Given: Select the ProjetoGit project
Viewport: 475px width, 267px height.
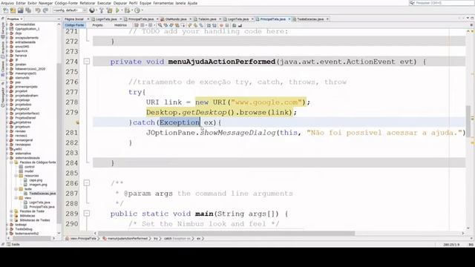Looking at the screenshot, I should (22, 109).
